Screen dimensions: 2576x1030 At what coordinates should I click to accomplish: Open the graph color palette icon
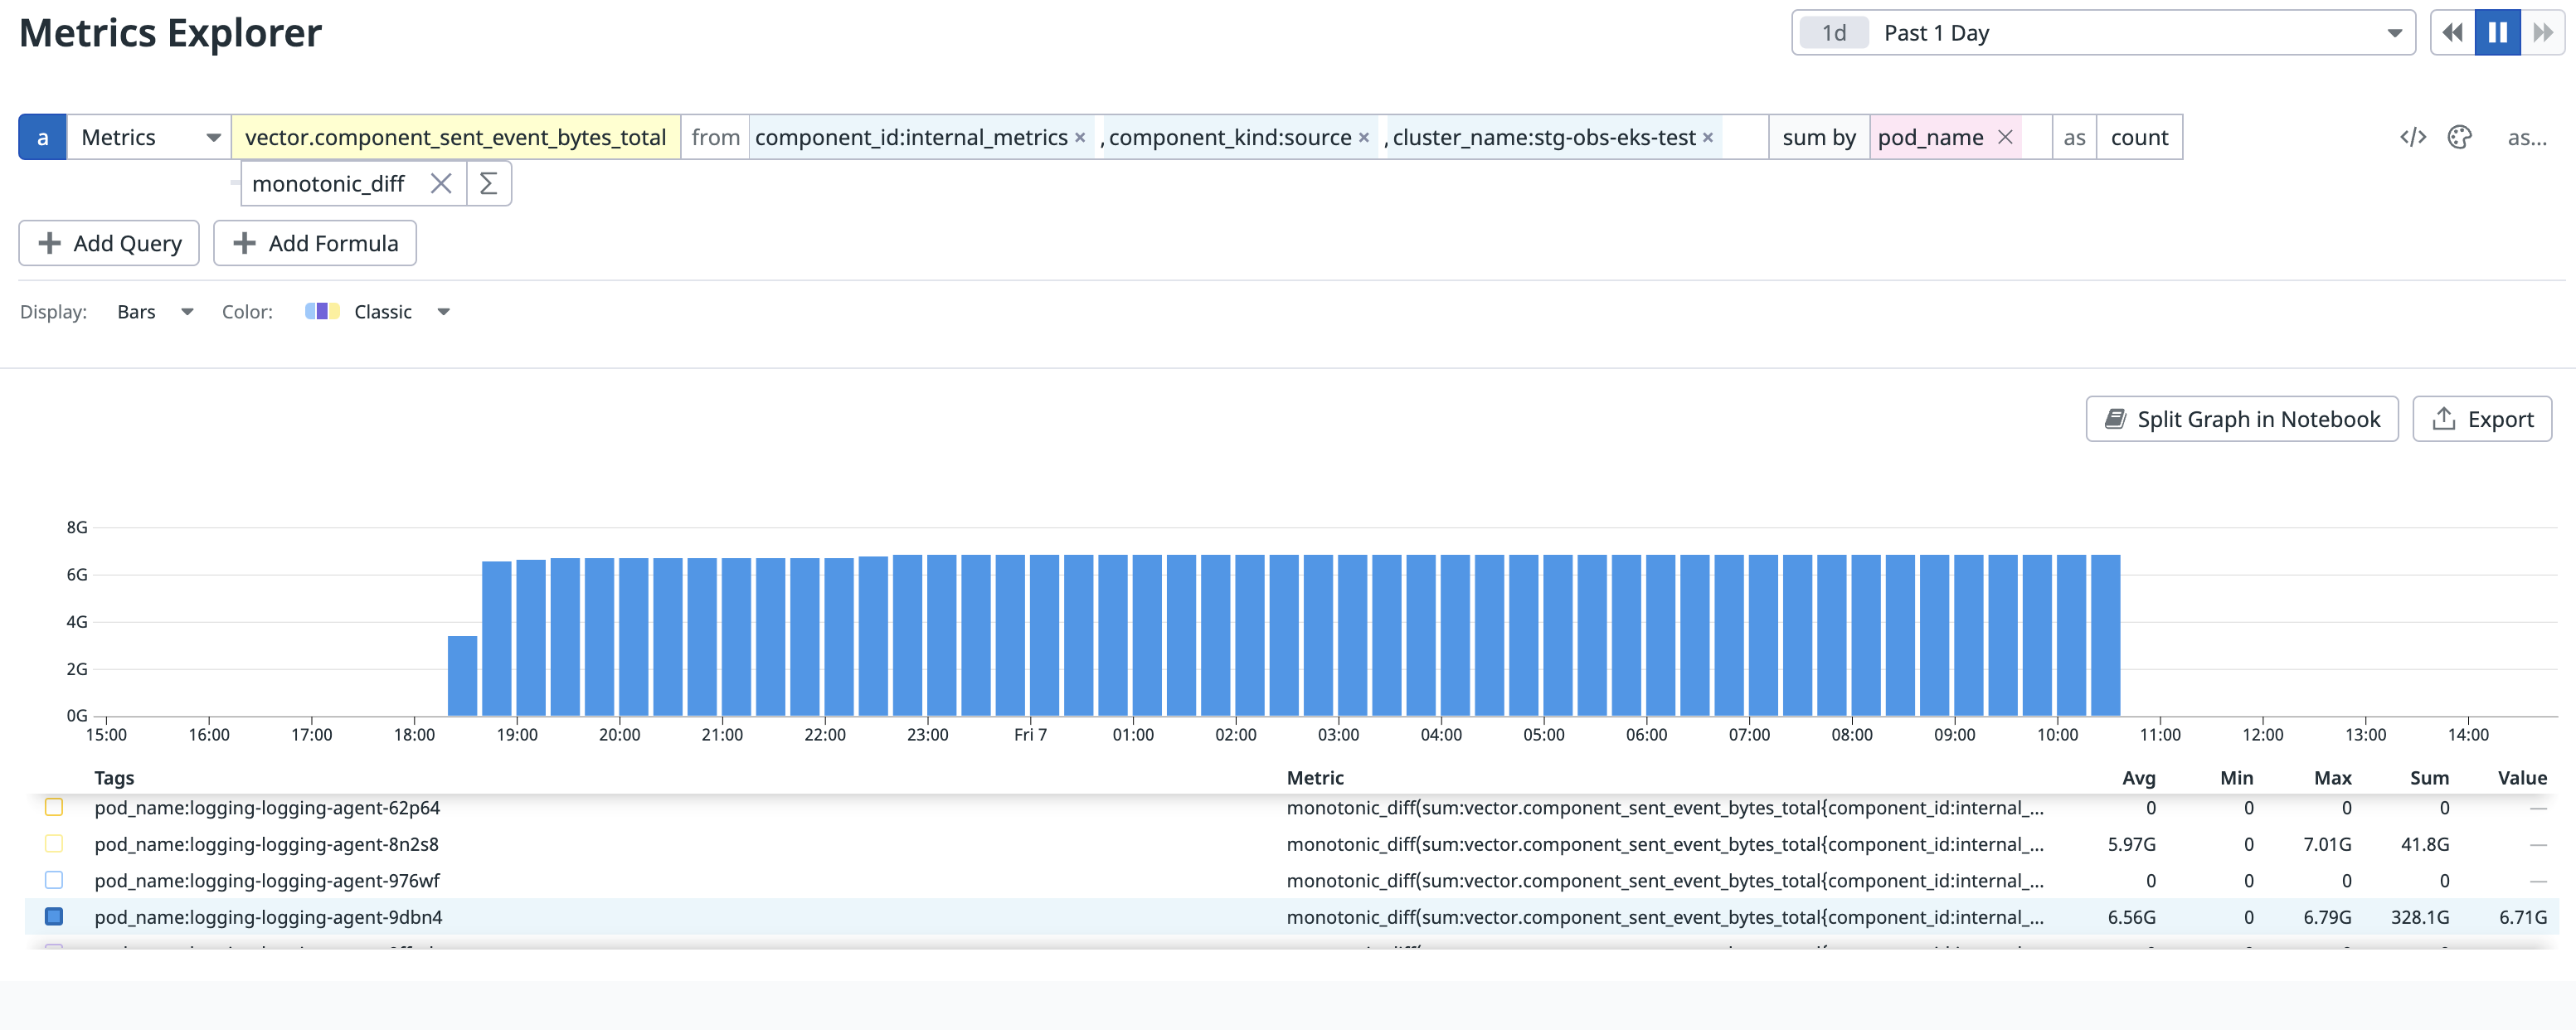point(2461,137)
